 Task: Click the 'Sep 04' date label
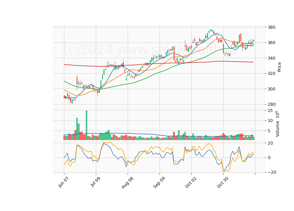tap(159, 183)
